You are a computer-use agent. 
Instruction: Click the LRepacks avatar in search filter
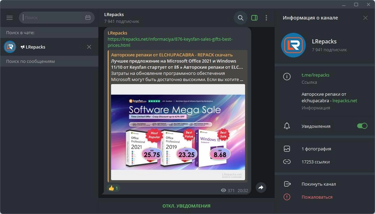tap(10, 47)
